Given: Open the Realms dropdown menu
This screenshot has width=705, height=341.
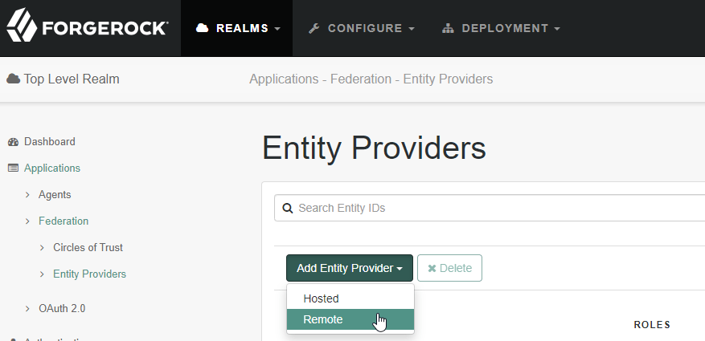Looking at the screenshot, I should point(238,28).
